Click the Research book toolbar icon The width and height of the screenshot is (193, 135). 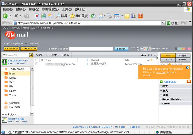[x=133, y=16]
